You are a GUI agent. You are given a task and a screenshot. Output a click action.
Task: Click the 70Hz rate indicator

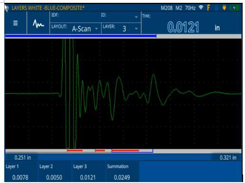coord(190,8)
